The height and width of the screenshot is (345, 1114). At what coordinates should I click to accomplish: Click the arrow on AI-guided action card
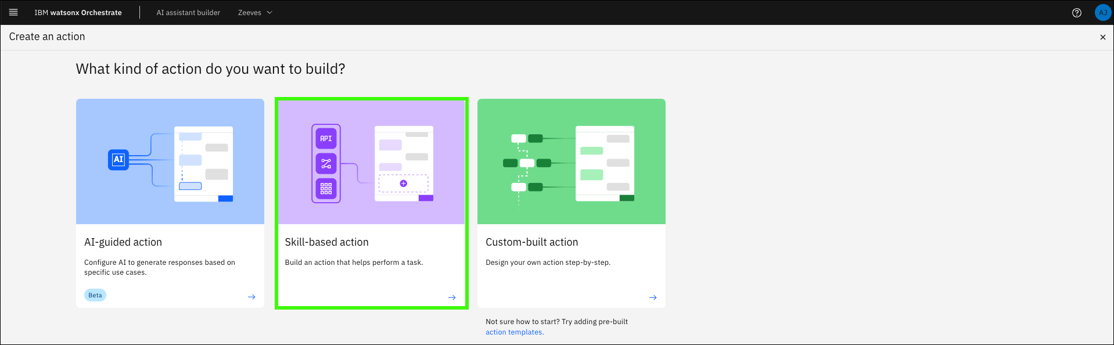click(x=251, y=297)
